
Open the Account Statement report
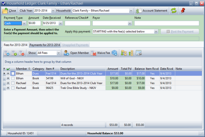point(152,11)
